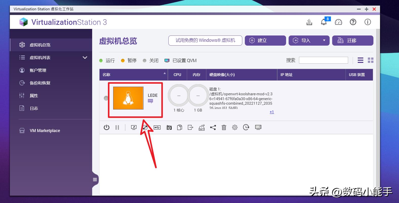Screen dimensions: 399x203
Task: Click the USB 装置 column header
Action: [x=359, y=75]
